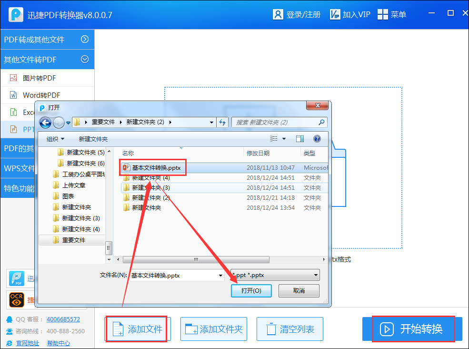469x349 pixels.
Task: Select the 图片转PDF menu item
Action: coord(47,78)
